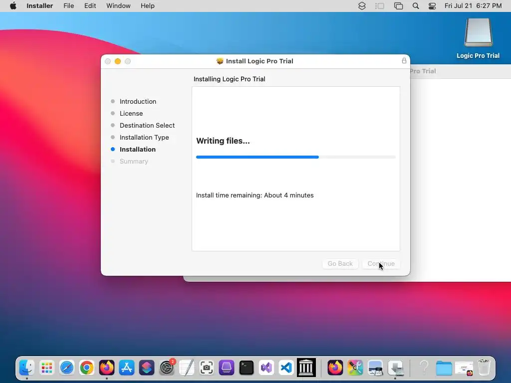
Task: Launch Safari from the dock
Action: click(x=67, y=368)
